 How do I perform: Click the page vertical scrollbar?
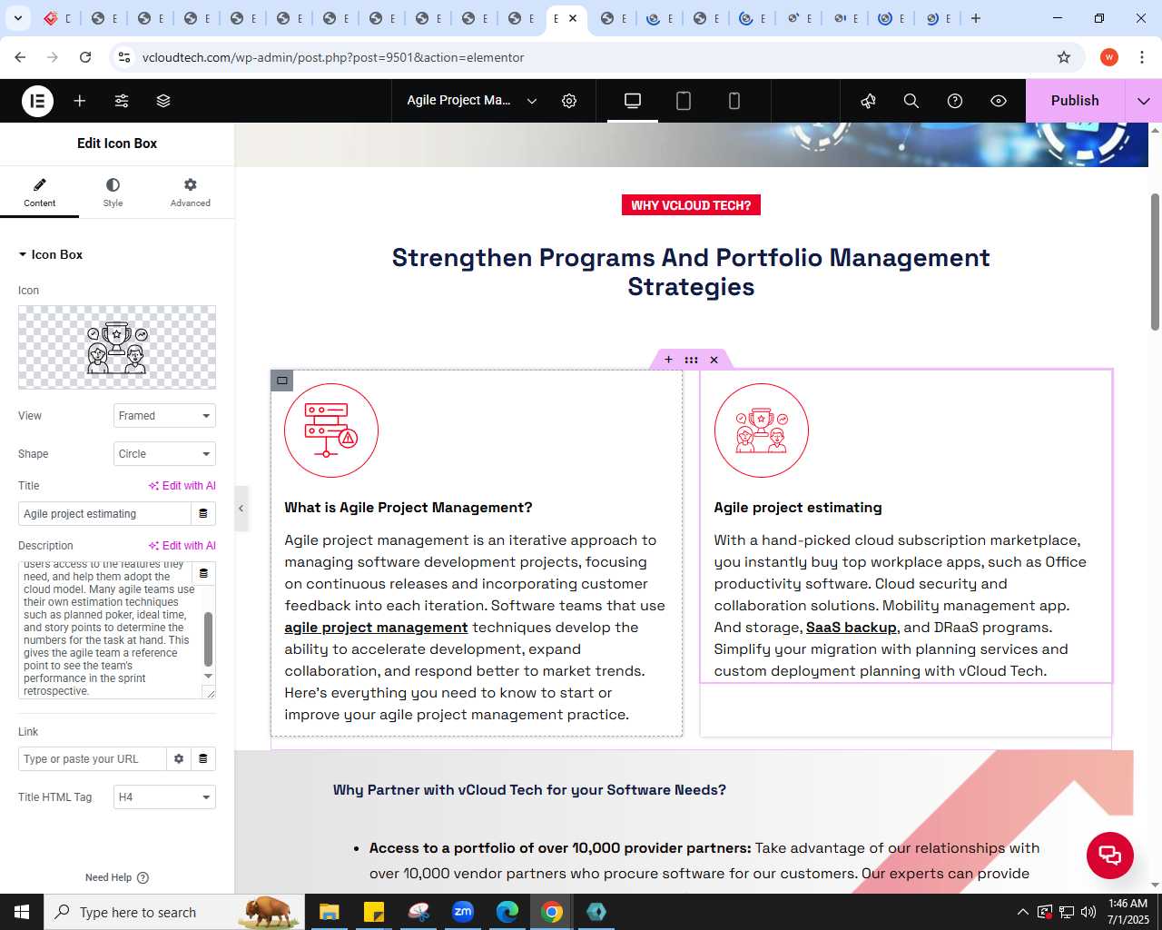point(1155,262)
